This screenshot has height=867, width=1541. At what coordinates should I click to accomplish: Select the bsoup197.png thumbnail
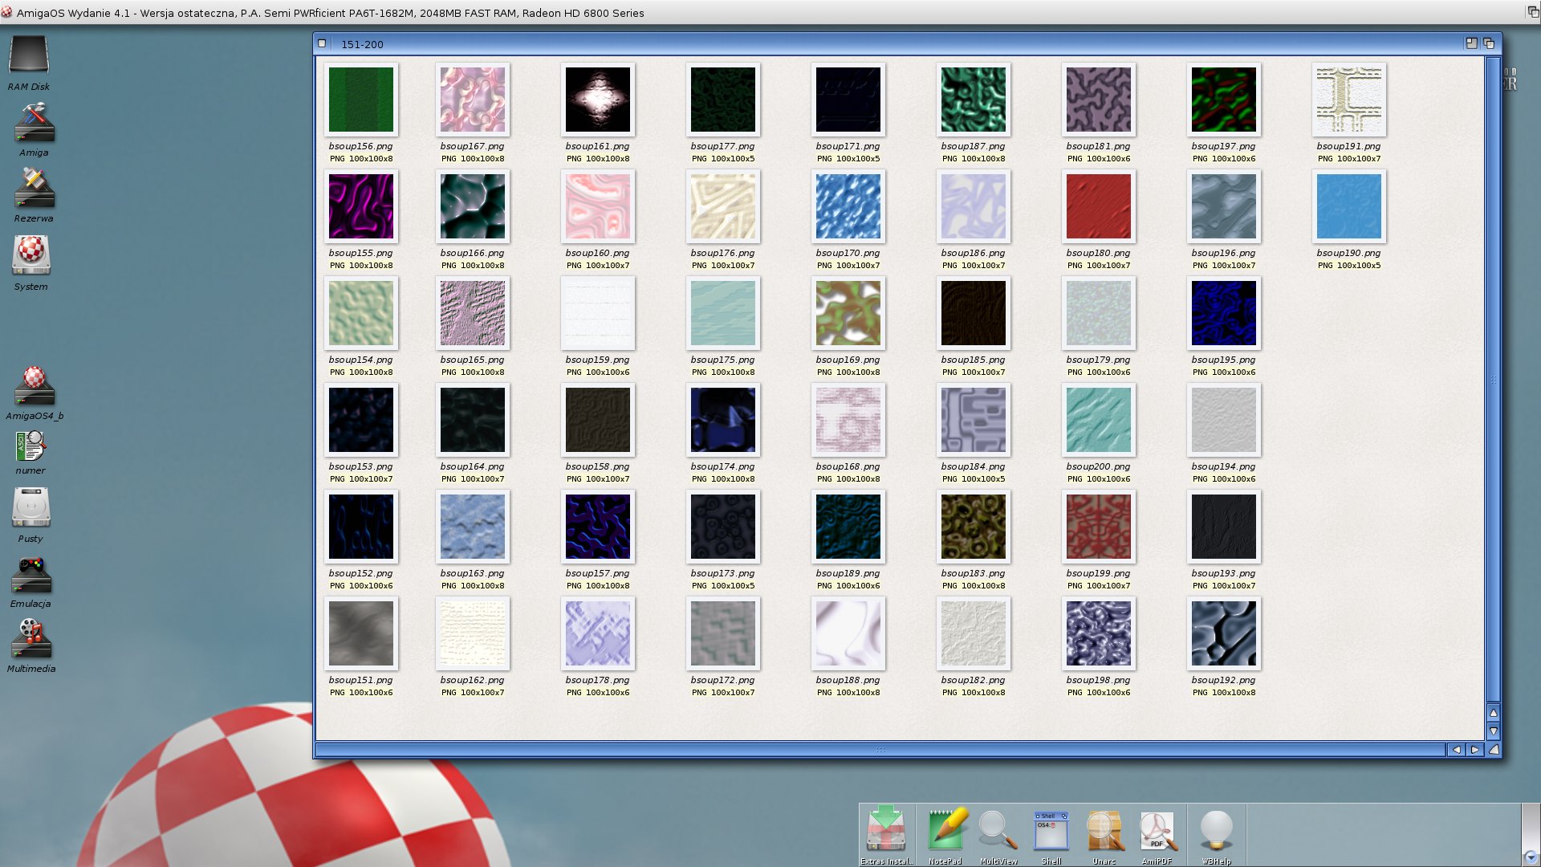[x=1224, y=100]
